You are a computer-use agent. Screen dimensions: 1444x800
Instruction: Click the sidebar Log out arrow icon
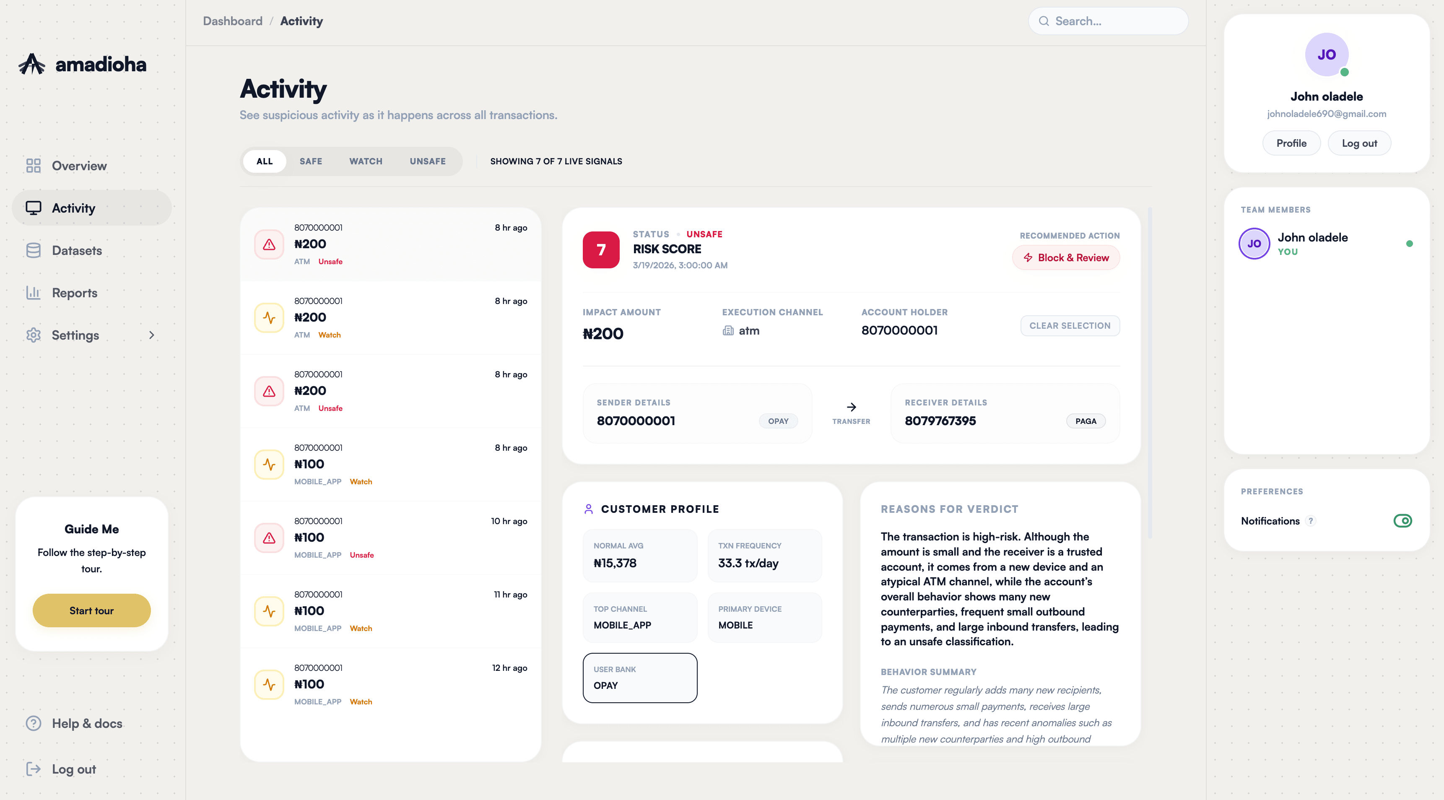pyautogui.click(x=34, y=769)
